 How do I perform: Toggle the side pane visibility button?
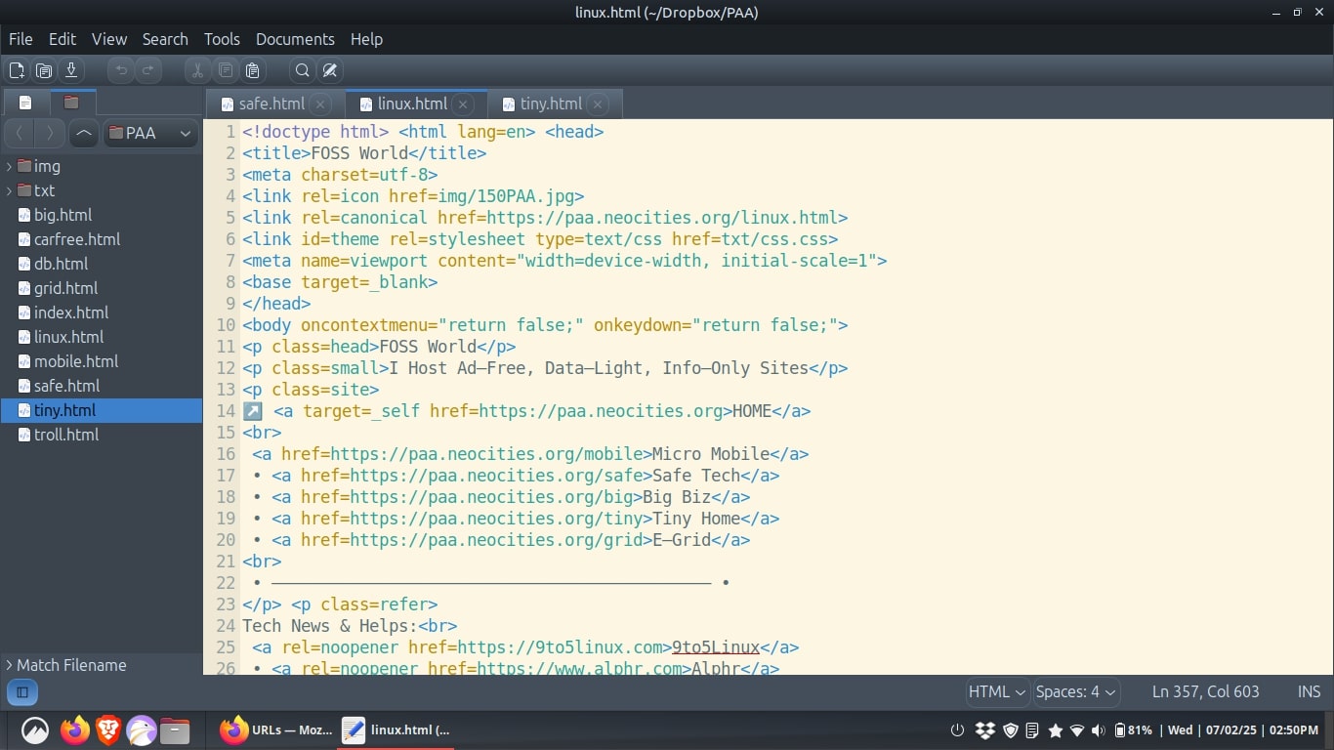[x=21, y=692]
